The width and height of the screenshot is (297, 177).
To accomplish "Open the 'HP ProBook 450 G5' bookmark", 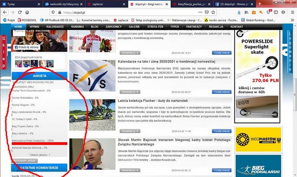I will (x=57, y=20).
